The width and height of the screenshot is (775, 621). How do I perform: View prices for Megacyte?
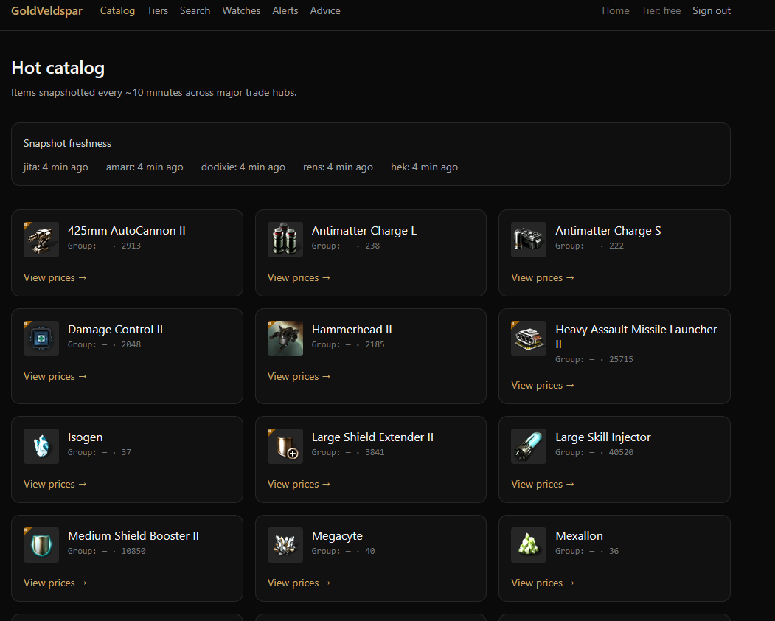pos(299,583)
